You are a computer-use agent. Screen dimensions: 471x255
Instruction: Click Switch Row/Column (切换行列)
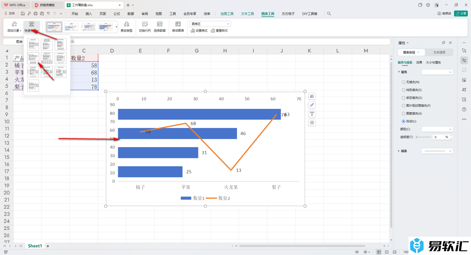(x=145, y=27)
